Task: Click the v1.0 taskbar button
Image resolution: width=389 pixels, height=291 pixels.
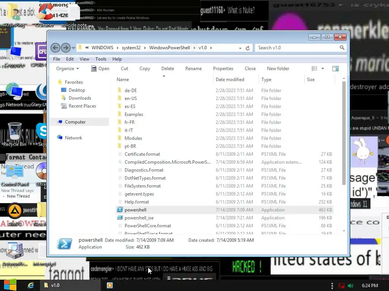Action: point(70,285)
